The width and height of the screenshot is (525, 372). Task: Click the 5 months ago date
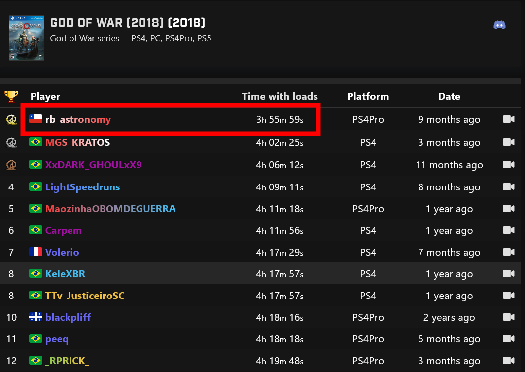449,339
